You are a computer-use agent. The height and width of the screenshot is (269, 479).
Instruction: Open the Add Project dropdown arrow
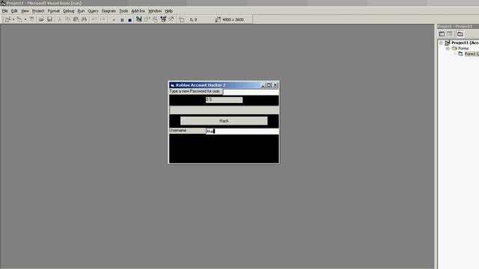[13, 19]
